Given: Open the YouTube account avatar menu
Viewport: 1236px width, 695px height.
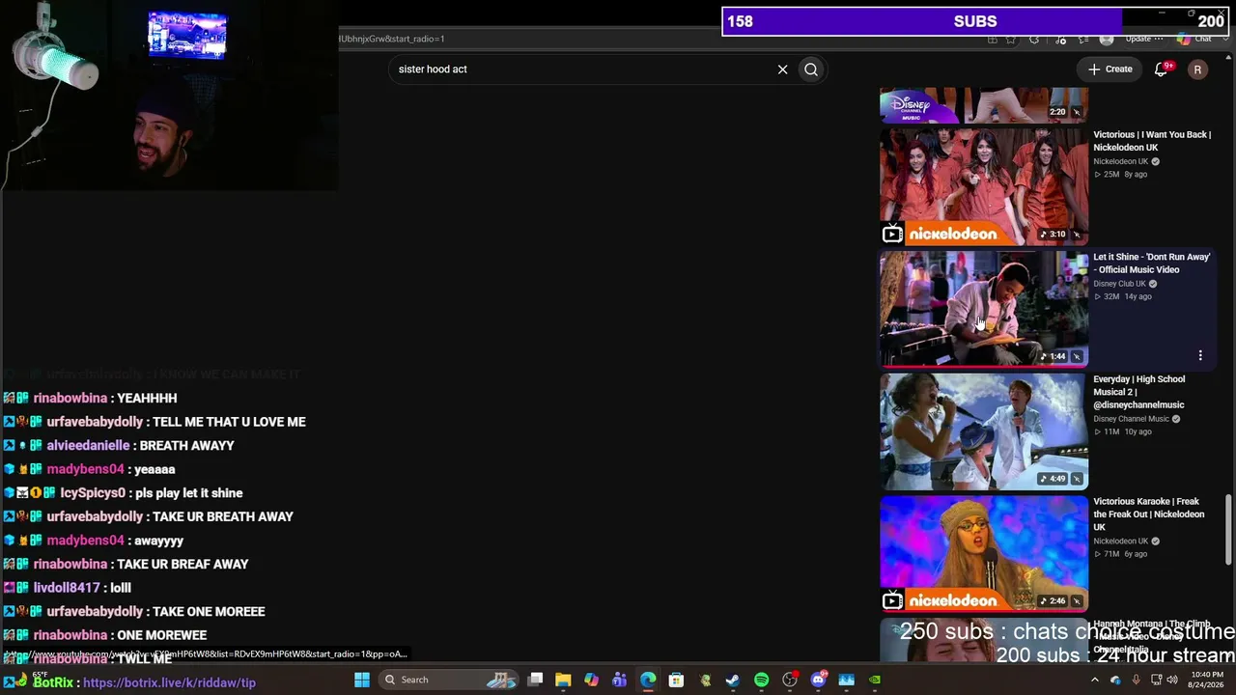Looking at the screenshot, I should tap(1197, 69).
